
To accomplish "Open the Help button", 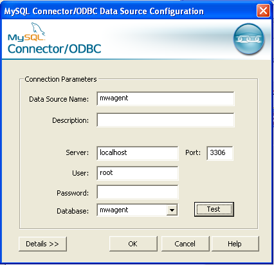I will tap(235, 244).
